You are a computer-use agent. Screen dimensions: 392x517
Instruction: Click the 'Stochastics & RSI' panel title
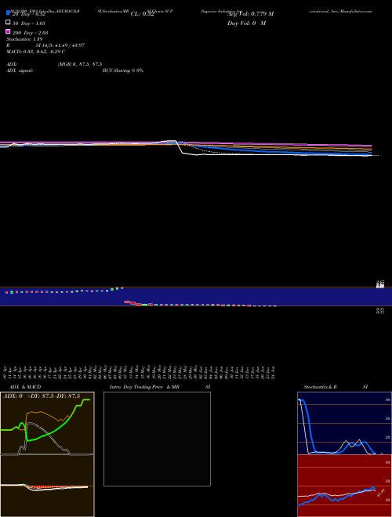pos(336,387)
